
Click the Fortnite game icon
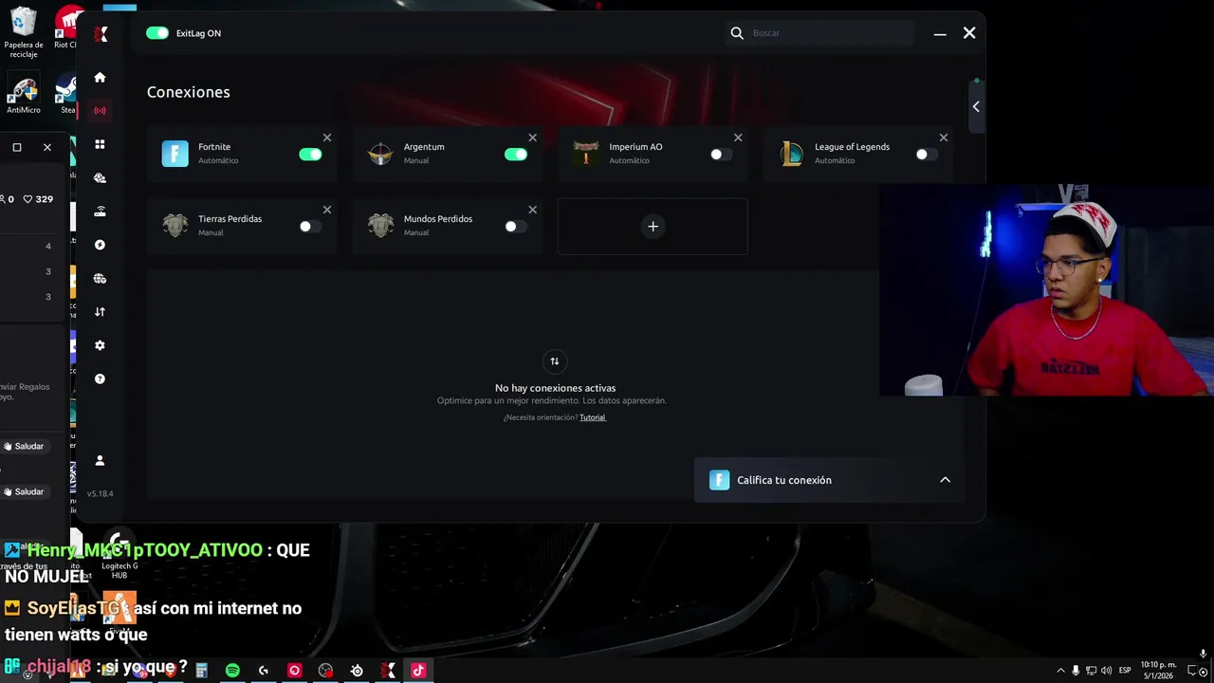point(175,154)
